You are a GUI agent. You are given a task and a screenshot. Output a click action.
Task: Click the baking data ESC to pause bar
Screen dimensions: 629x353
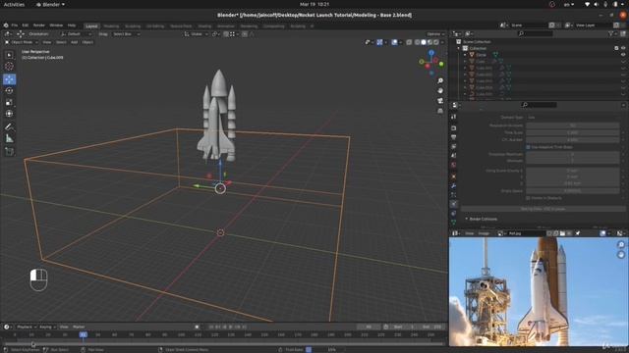point(543,209)
